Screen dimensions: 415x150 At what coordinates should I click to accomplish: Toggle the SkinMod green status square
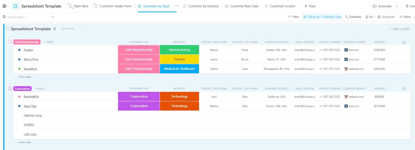(19, 69)
